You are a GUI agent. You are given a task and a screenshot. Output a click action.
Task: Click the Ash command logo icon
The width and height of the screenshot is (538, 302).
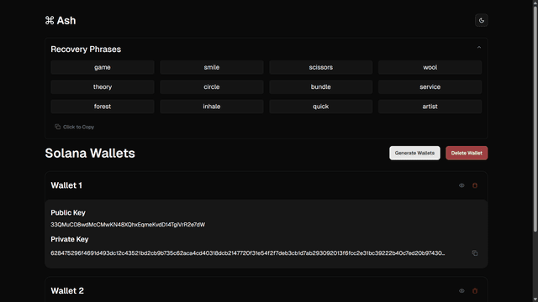[50, 20]
